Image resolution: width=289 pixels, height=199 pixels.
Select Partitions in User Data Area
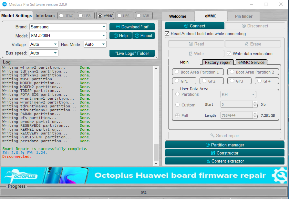[178, 94]
